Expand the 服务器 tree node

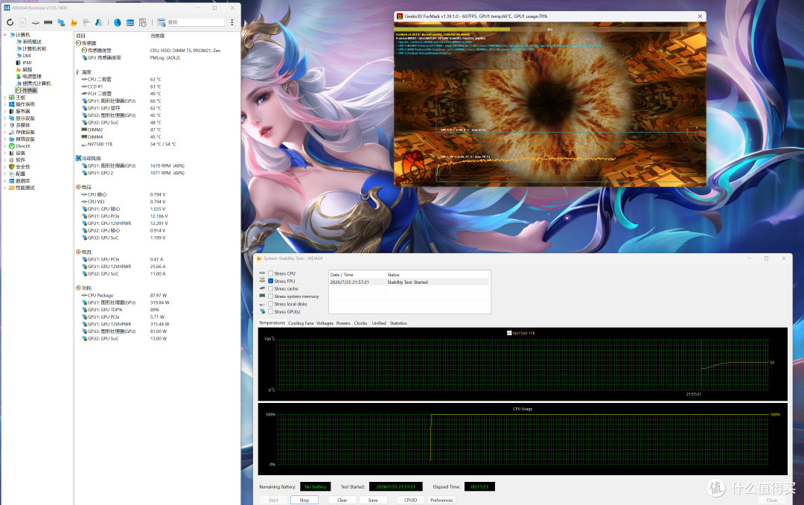[x=5, y=112]
